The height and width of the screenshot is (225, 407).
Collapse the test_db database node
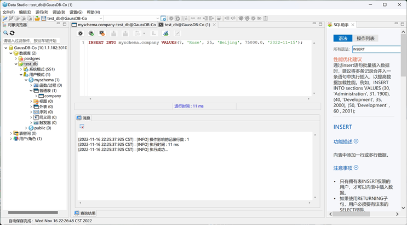tap(16, 64)
